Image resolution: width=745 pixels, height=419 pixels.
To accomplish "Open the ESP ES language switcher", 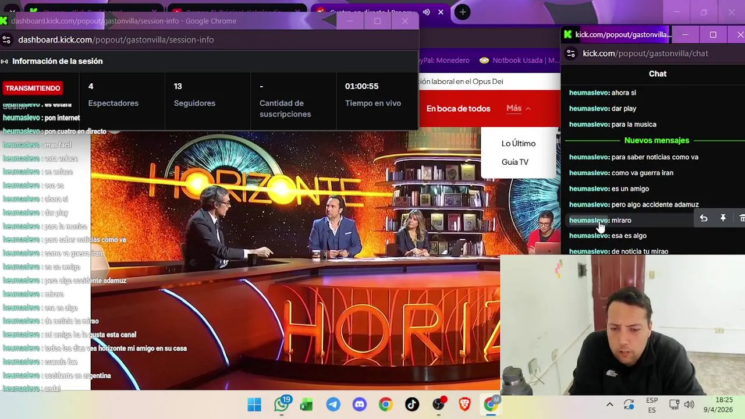I will tap(652, 405).
